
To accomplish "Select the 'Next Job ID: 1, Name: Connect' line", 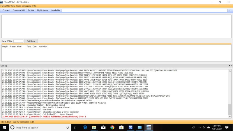I will 36,107.
